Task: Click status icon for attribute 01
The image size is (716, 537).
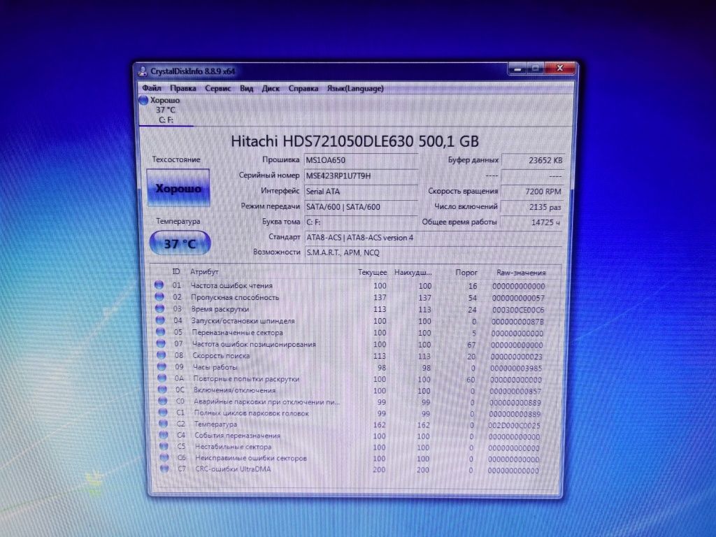Action: point(159,285)
